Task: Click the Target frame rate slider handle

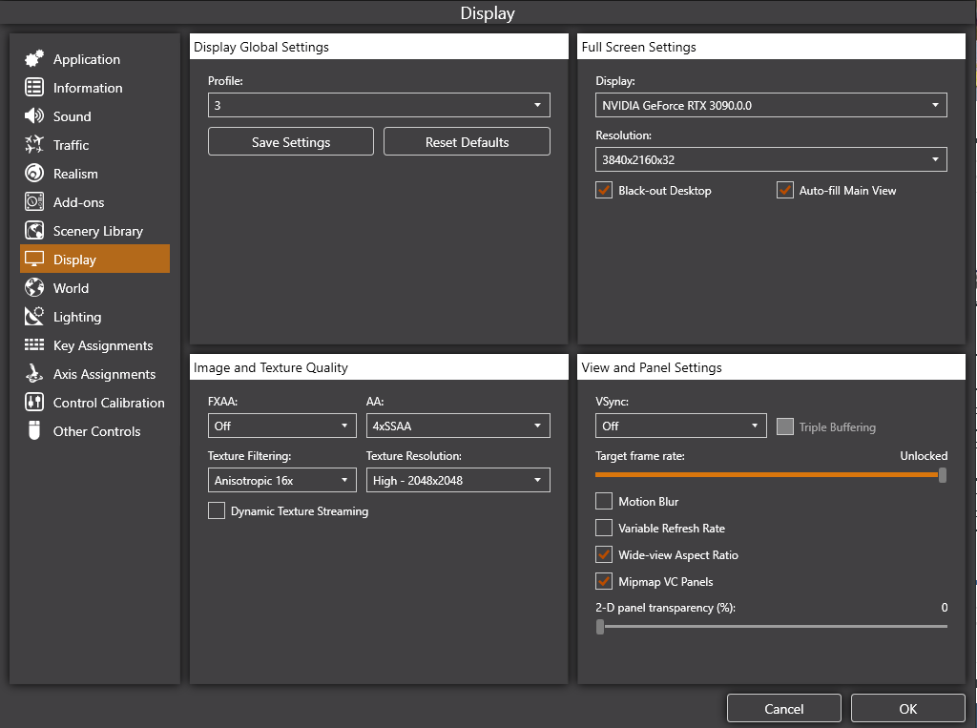Action: pos(943,475)
